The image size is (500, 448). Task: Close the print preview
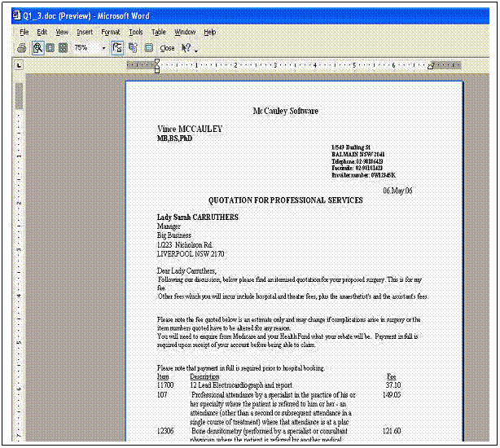(x=167, y=48)
